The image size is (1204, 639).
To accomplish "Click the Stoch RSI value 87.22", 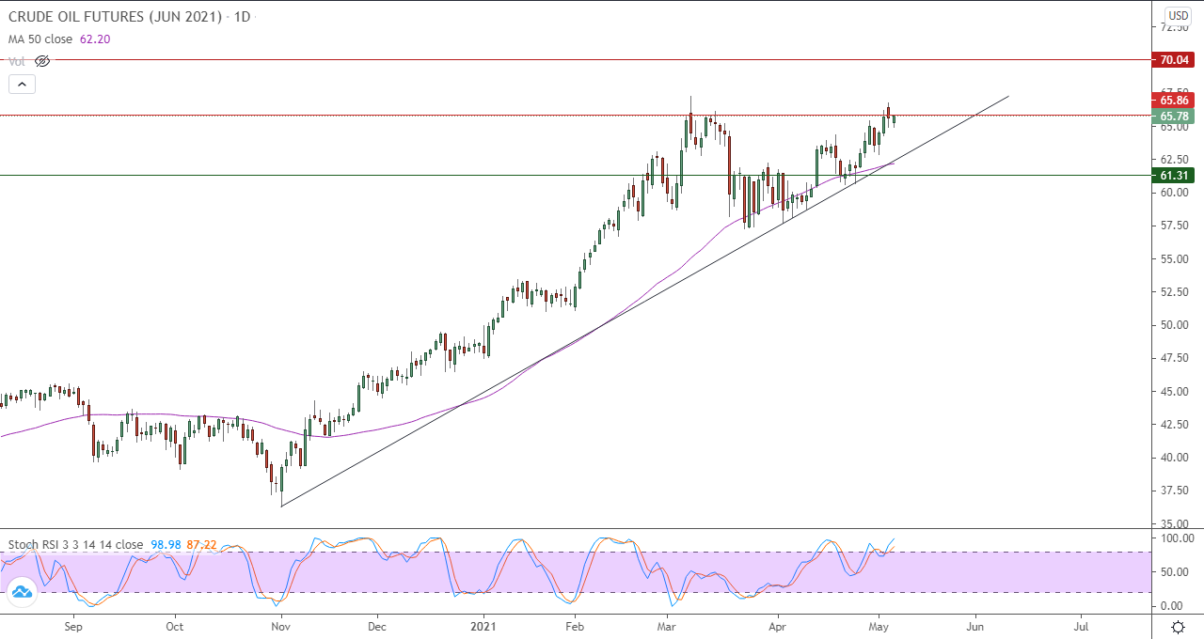I will 202,544.
